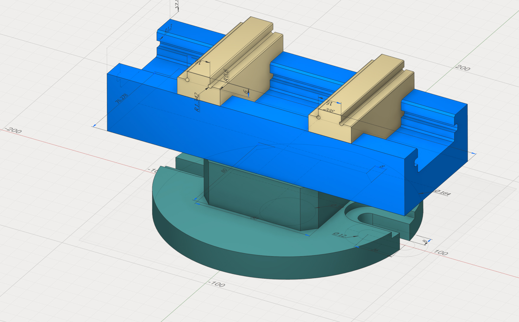Click the small hole on left jaw front
Viewport: 519px width, 322px height.
(187, 80)
